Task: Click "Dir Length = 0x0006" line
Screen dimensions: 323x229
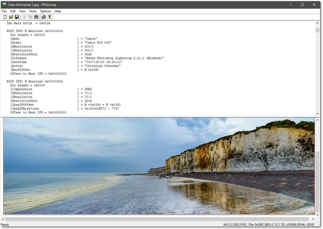Action: [27, 85]
